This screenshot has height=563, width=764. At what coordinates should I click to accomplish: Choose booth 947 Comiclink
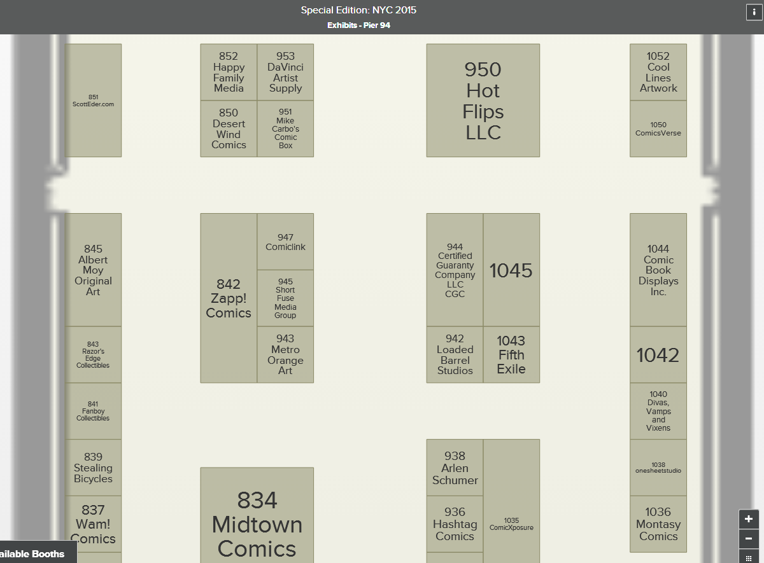coord(285,242)
